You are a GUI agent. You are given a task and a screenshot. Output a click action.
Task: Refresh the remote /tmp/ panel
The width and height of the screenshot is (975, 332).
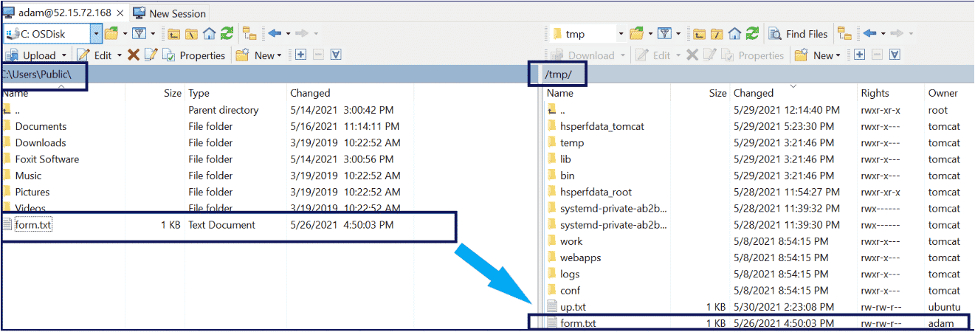(x=751, y=34)
